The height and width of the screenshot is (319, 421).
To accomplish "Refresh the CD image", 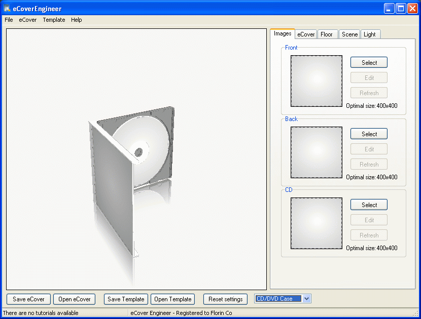I will coord(369,235).
